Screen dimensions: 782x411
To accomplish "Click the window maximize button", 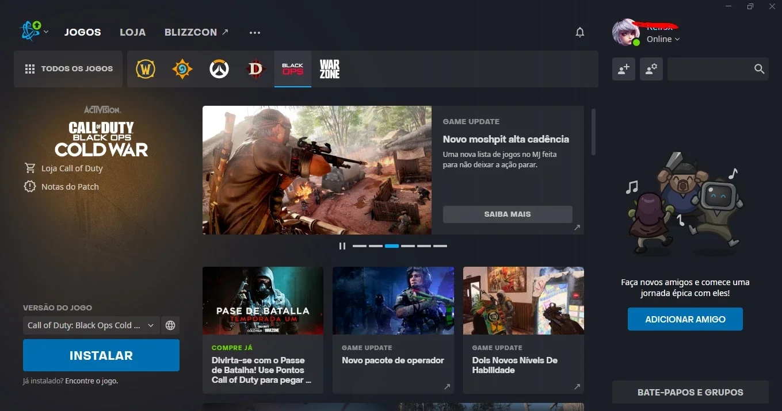I will 750,6.
